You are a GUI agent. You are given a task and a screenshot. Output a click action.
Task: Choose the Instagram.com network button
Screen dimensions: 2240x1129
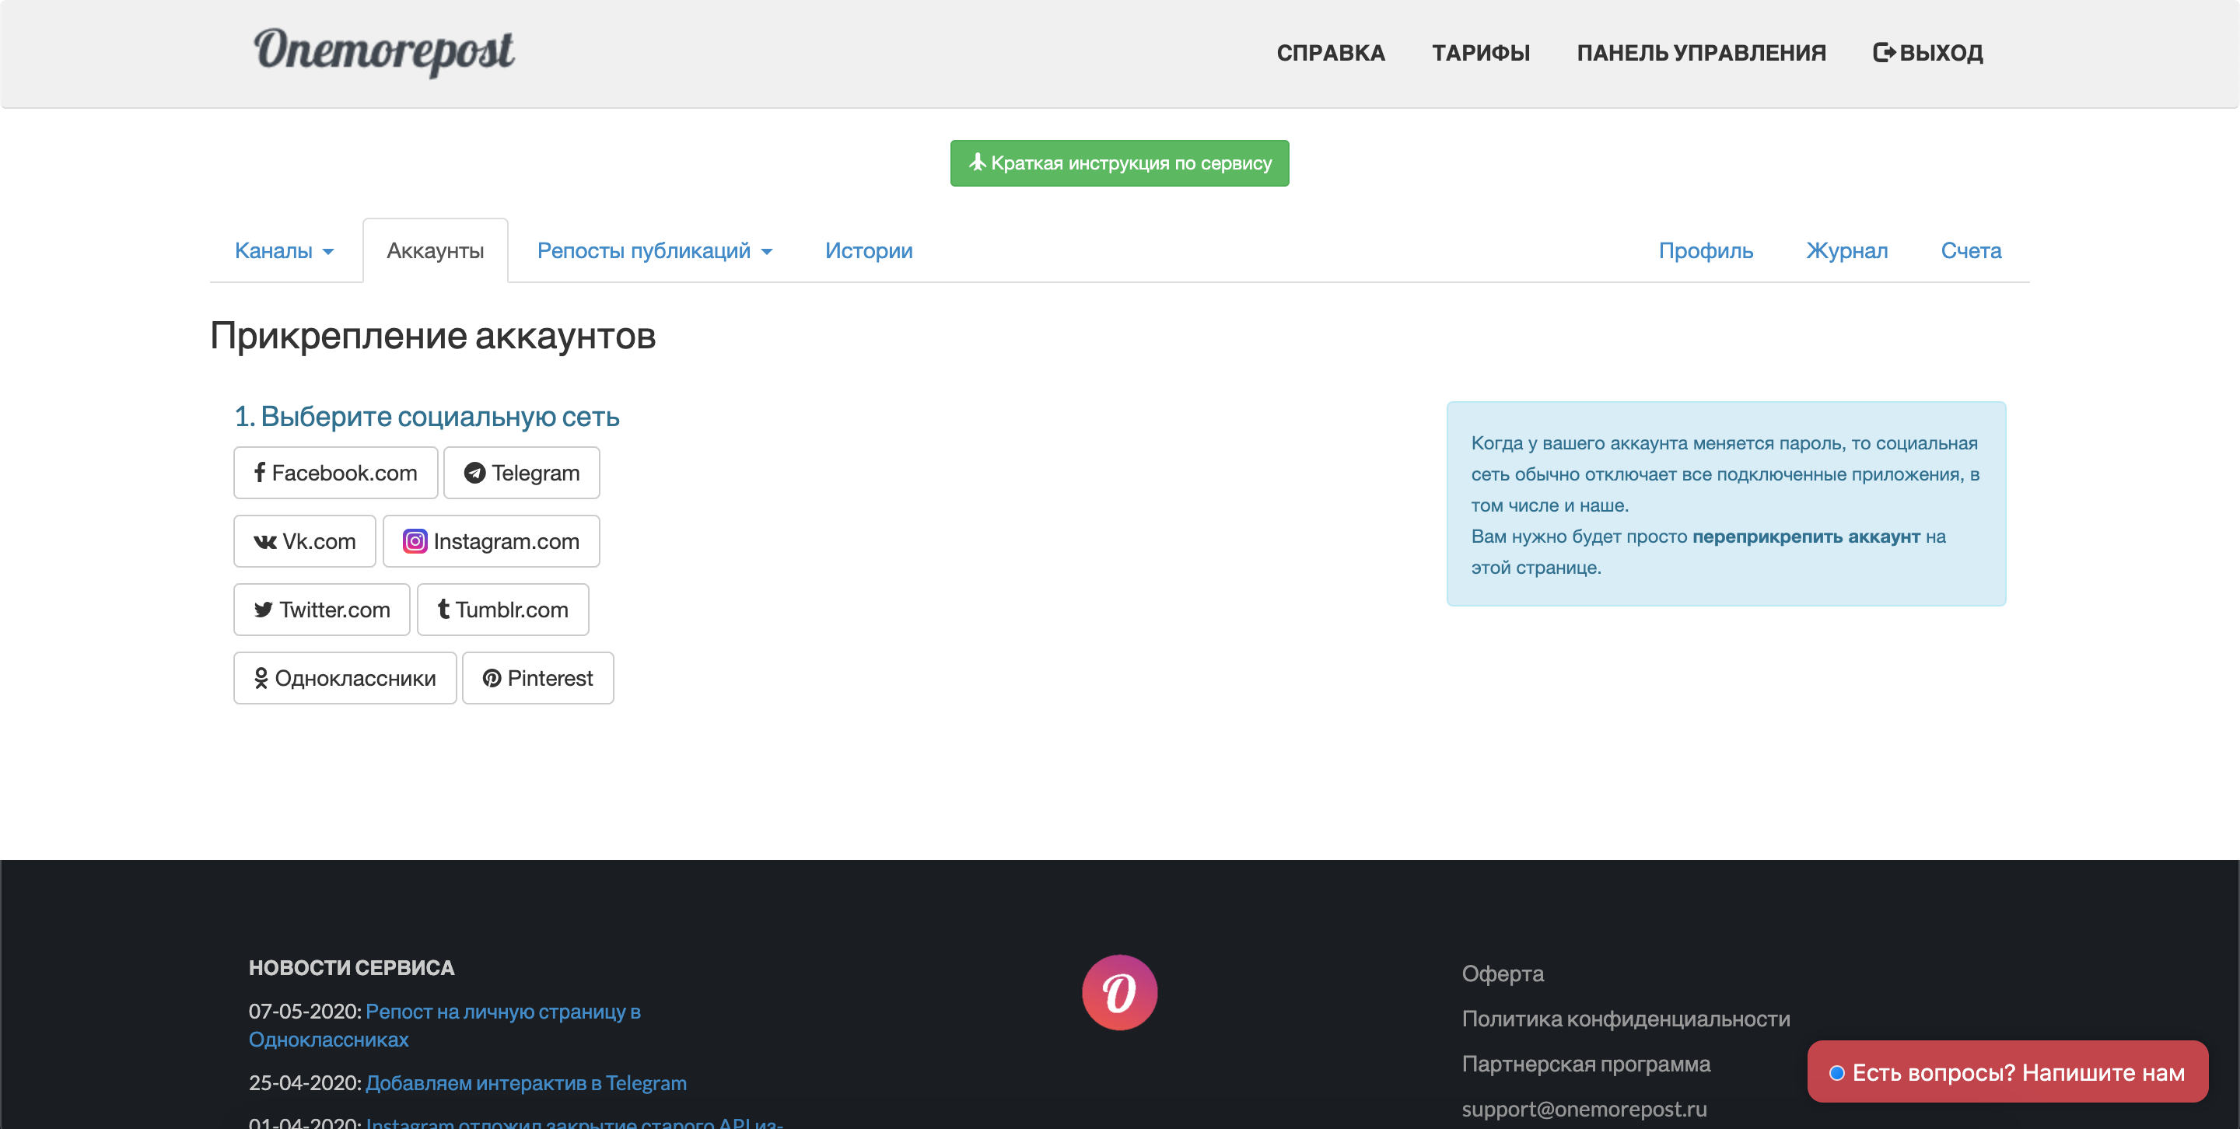coord(492,541)
